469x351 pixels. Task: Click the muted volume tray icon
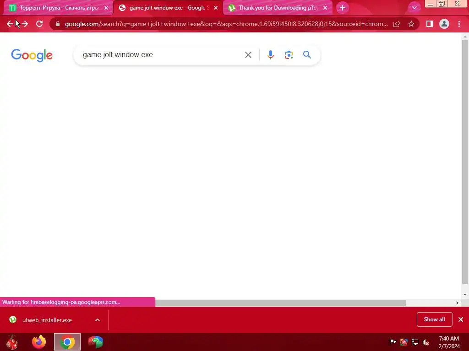point(426,342)
